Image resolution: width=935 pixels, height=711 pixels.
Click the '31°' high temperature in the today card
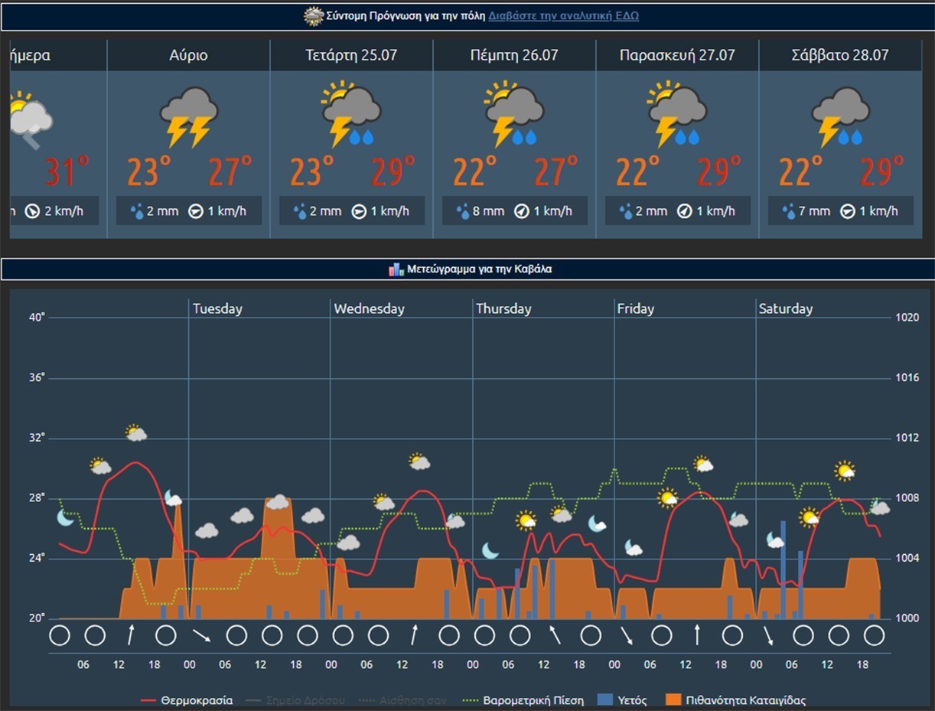(67, 171)
